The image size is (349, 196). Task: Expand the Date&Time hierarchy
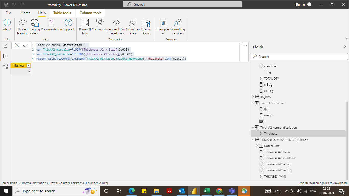(257, 146)
